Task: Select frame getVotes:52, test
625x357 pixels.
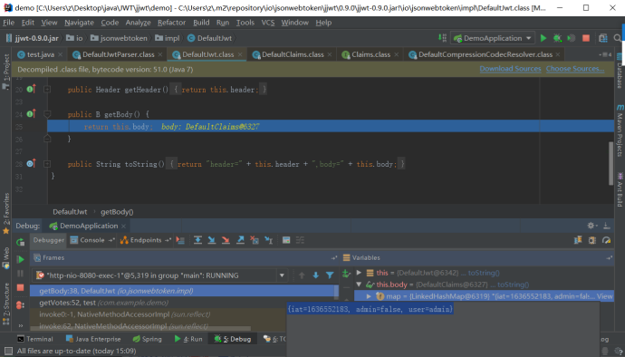Action: pos(184,303)
